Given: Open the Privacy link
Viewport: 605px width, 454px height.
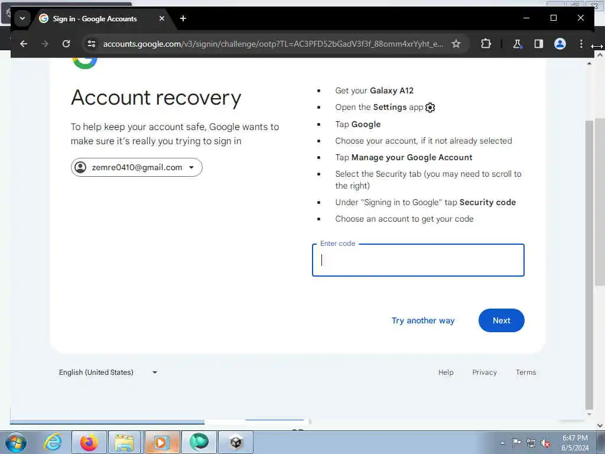Looking at the screenshot, I should pos(484,372).
